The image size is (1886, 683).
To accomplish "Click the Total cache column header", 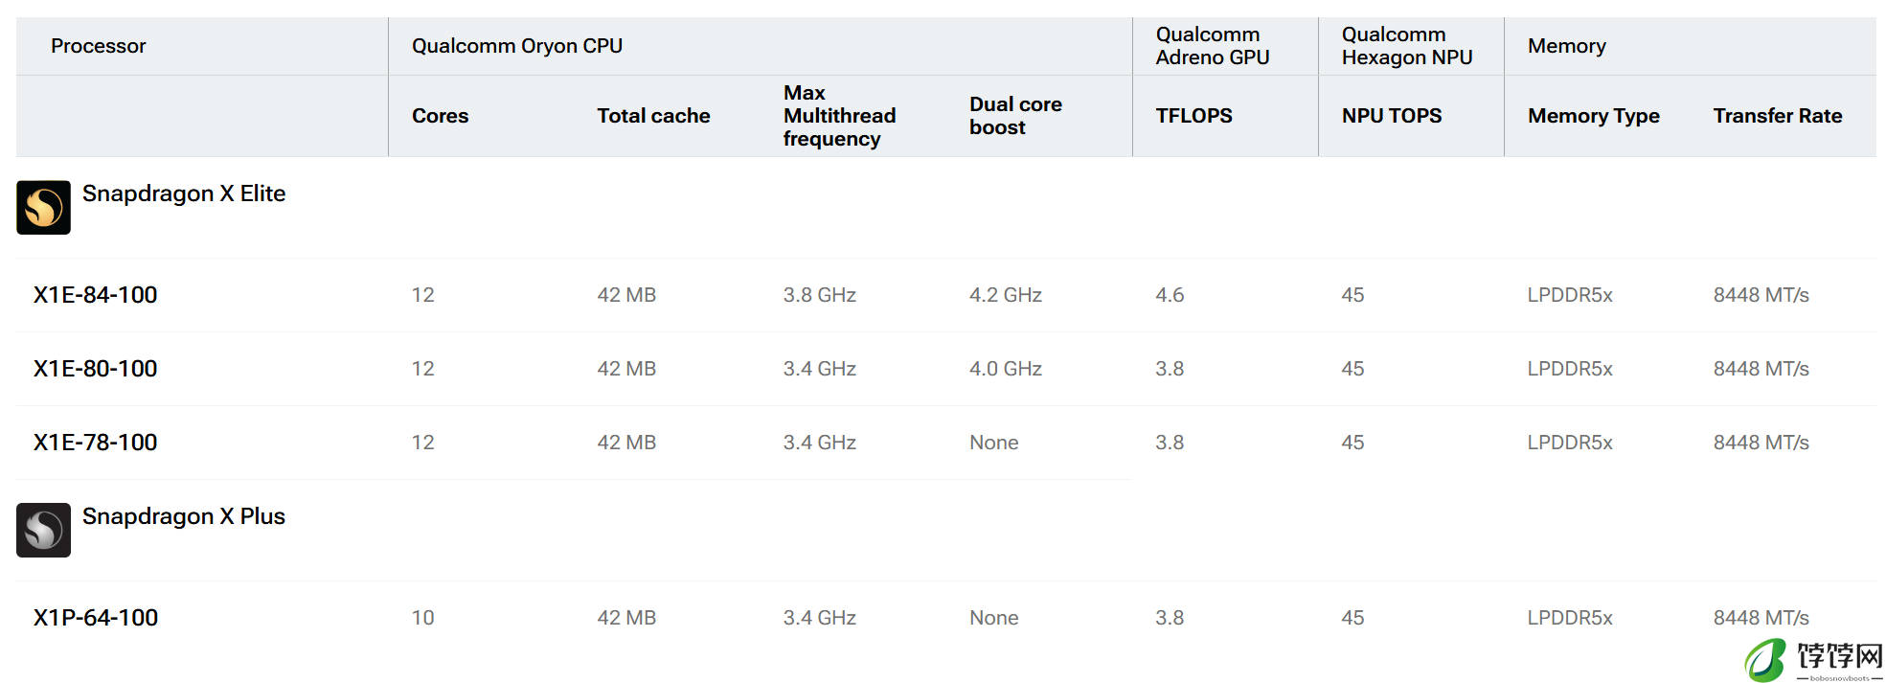I will coord(653,116).
